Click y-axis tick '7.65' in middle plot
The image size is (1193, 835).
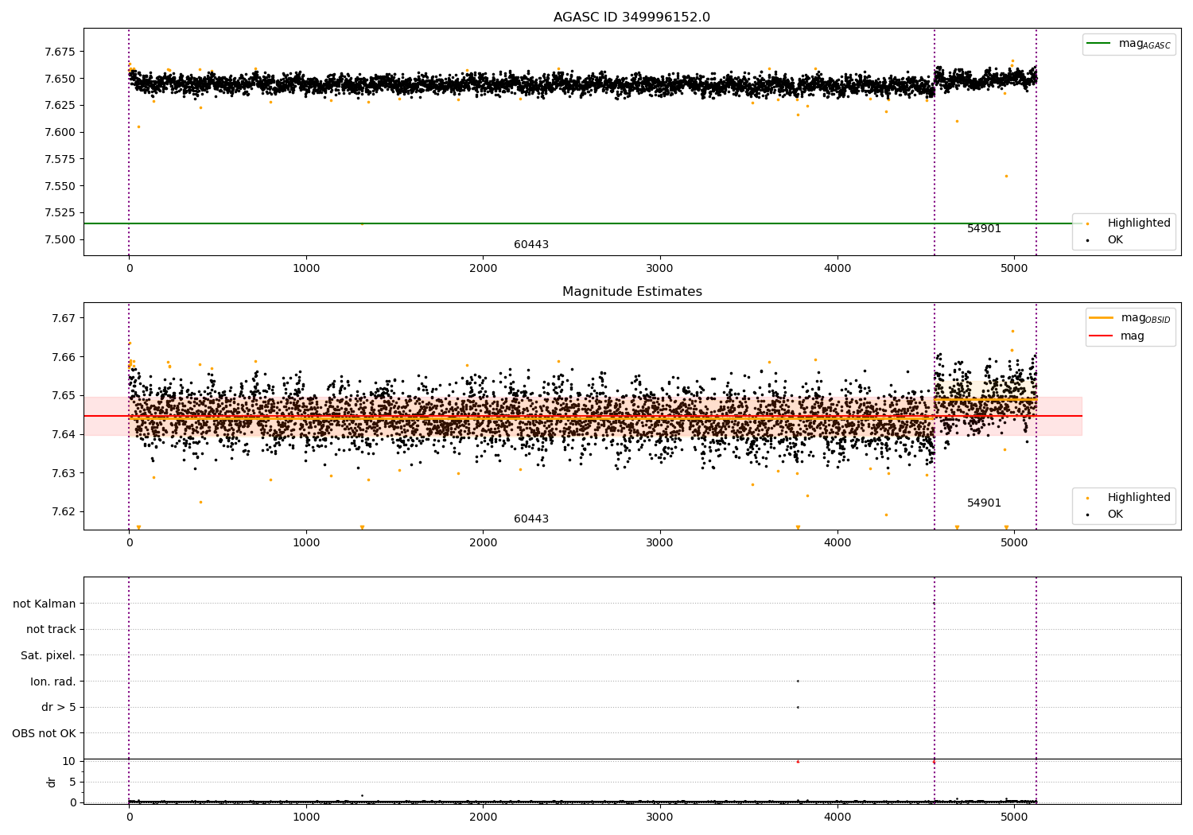(64, 395)
